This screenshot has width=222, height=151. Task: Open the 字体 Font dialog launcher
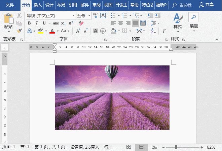click(x=105, y=40)
